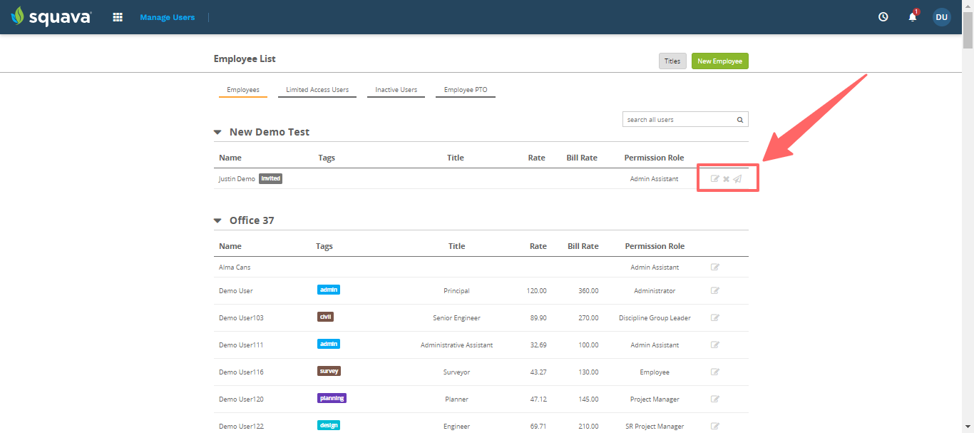The height and width of the screenshot is (433, 974).
Task: Click Permission Role header in Office 37
Action: click(655, 246)
